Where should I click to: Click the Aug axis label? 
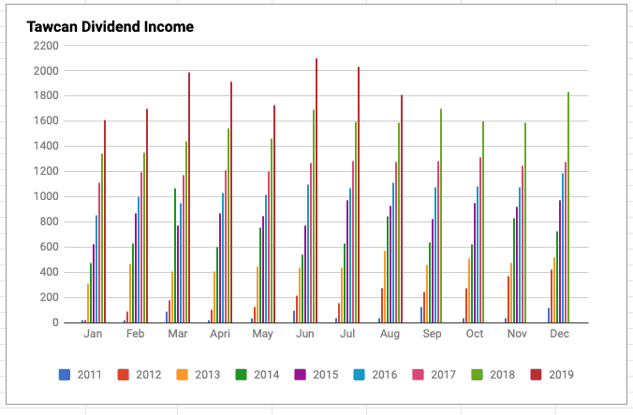coord(390,334)
